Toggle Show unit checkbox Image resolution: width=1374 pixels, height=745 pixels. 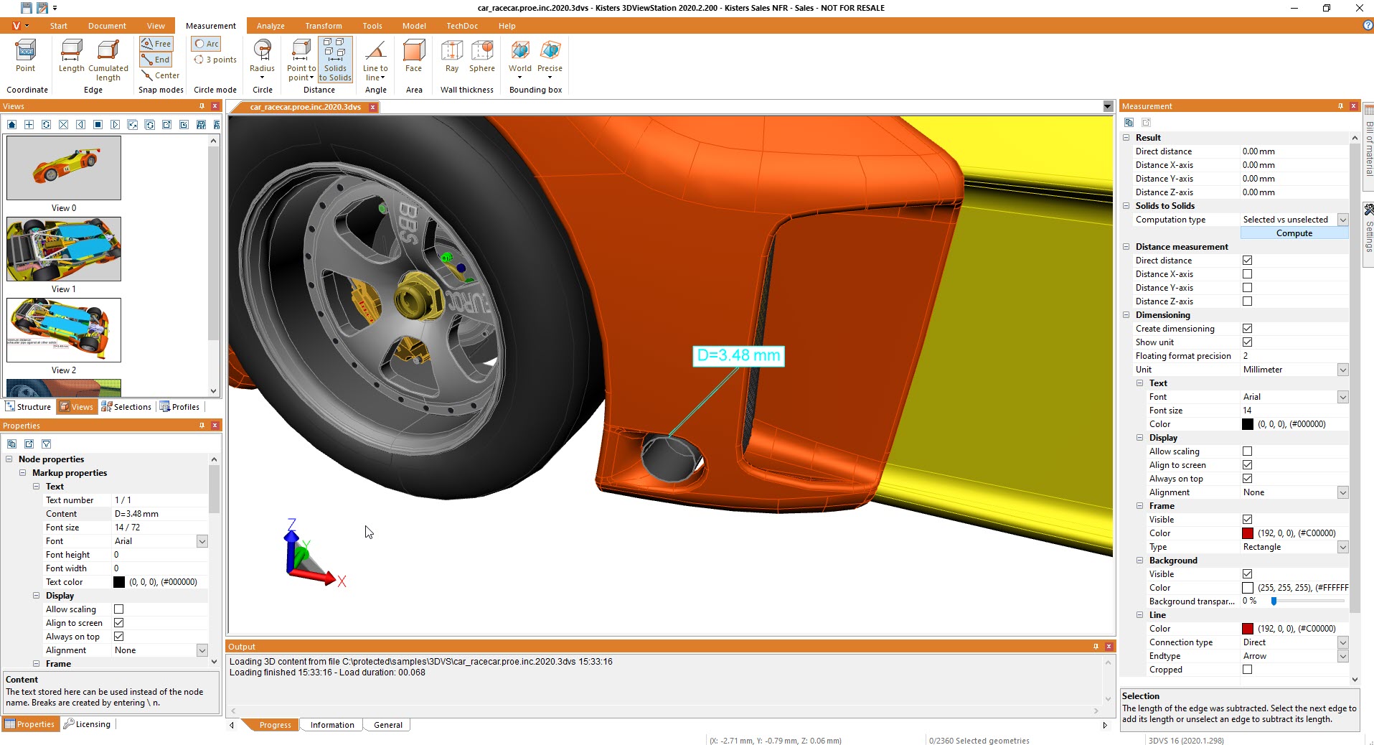tap(1247, 342)
